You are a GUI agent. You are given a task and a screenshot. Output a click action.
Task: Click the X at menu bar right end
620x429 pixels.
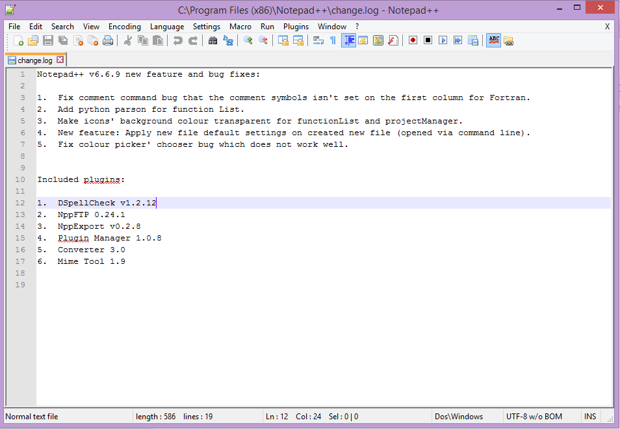608,27
